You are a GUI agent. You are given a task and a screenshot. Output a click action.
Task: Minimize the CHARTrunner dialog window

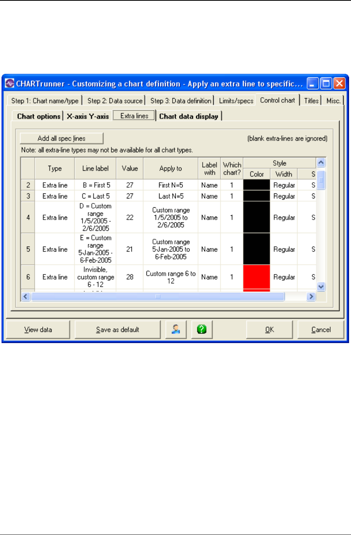(313, 83)
